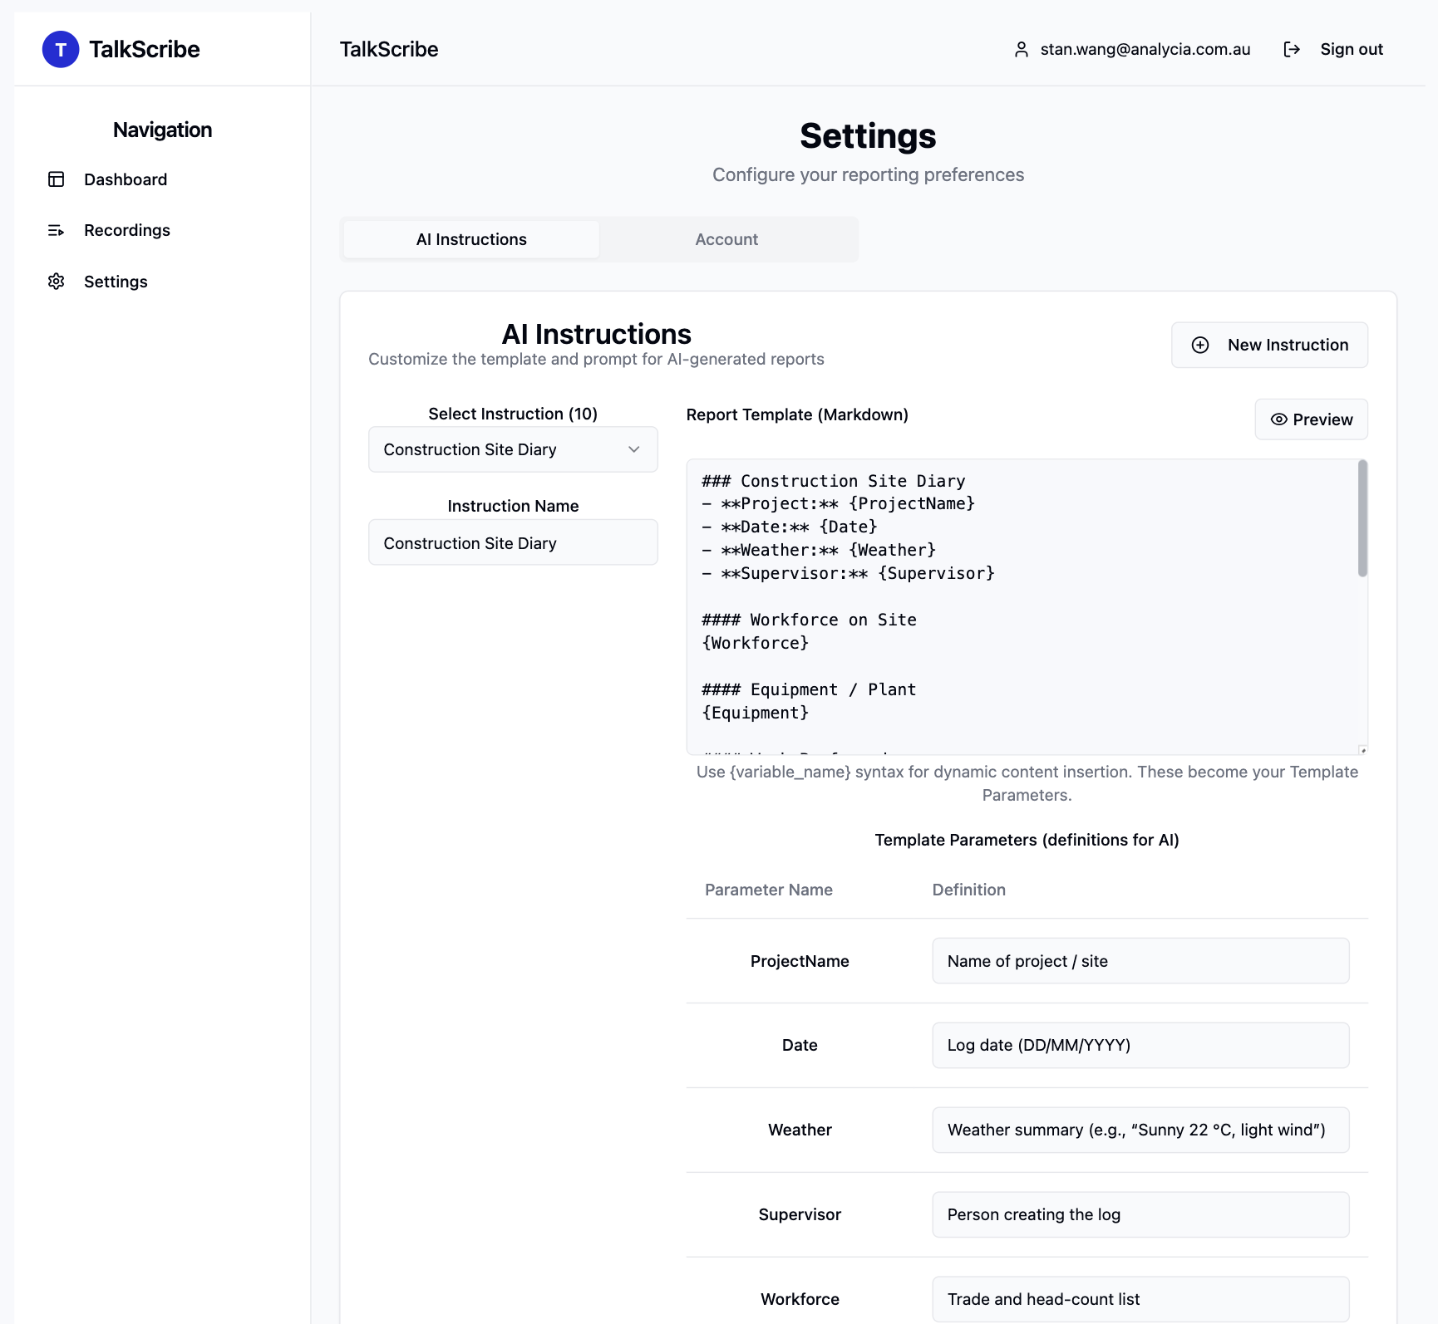Edit the ProjectName definition field
The width and height of the screenshot is (1438, 1324).
pos(1140,961)
